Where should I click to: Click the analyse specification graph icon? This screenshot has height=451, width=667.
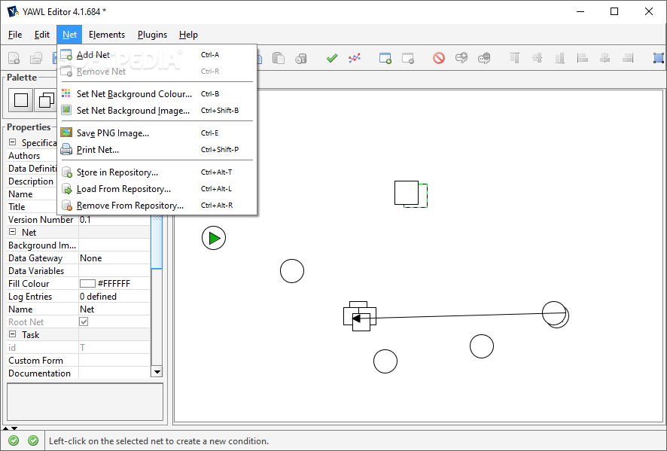pyautogui.click(x=355, y=58)
